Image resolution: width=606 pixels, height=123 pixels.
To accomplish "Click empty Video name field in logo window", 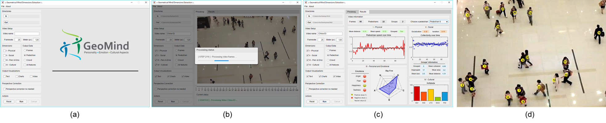I will pyautogui.click(x=27, y=34).
